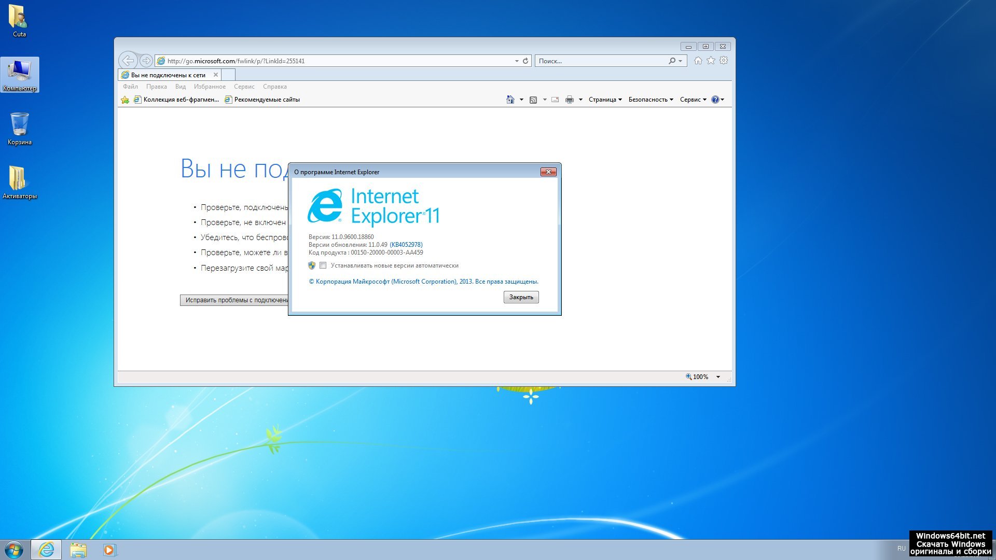Click the Refresh icon in the address bar

(x=525, y=61)
